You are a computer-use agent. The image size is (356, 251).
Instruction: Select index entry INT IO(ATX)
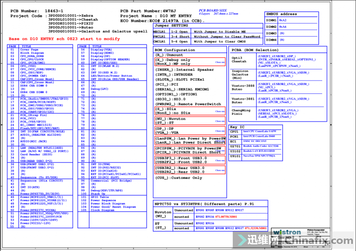(30, 187)
